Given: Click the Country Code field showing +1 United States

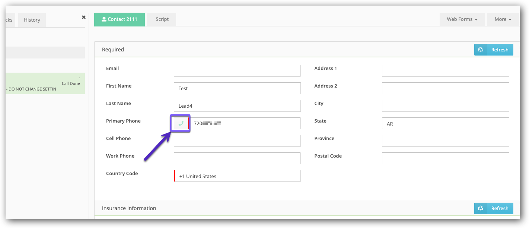Looking at the screenshot, I should [237, 175].
